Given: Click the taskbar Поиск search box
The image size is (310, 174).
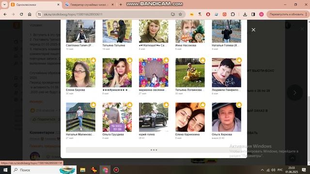Looking at the screenshot, I should coord(44,170).
